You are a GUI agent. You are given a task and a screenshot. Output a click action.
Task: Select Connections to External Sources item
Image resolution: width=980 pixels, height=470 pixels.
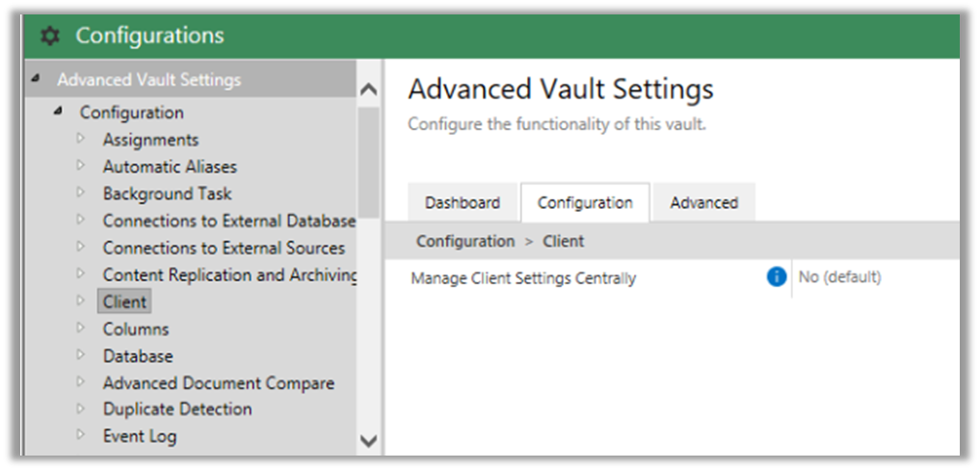point(224,248)
